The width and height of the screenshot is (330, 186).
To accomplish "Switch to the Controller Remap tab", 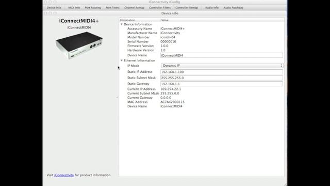I will [187, 8].
